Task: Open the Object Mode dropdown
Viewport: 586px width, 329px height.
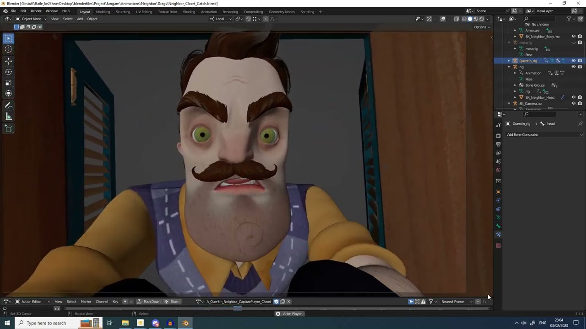Action: point(31,19)
